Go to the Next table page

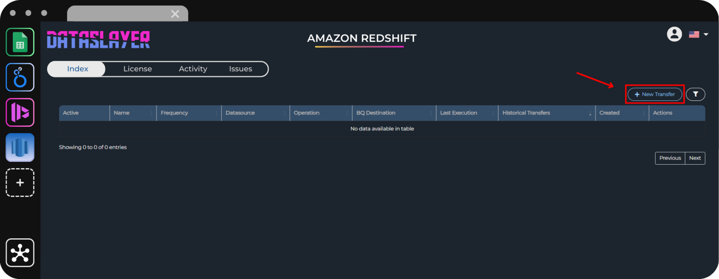point(695,158)
